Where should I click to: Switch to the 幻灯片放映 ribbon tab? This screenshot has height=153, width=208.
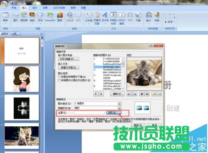[x=59, y=8]
